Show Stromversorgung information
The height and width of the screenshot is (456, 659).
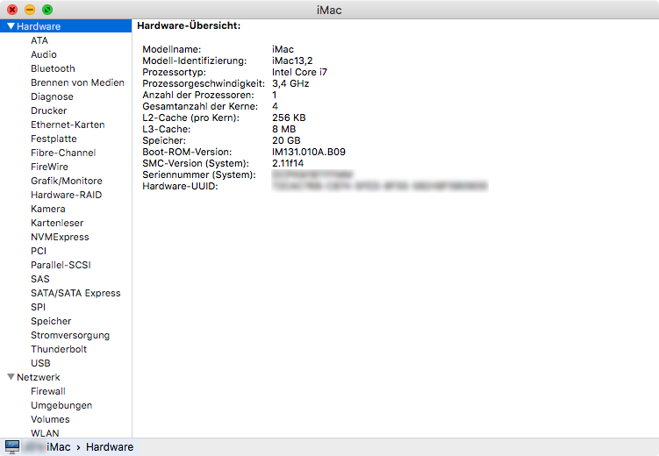pyautogui.click(x=70, y=335)
